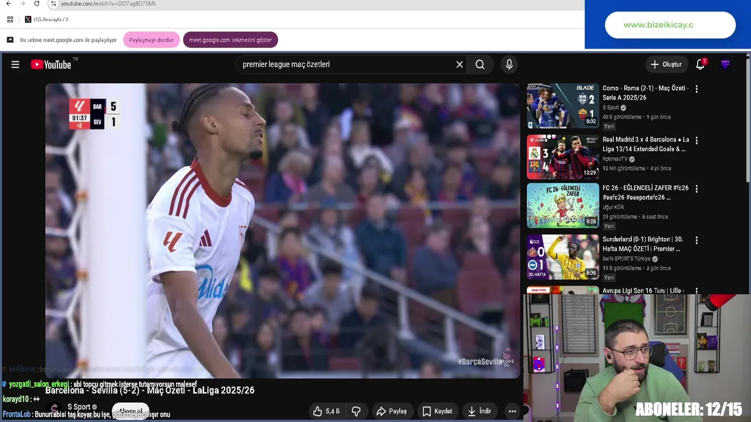Open options menu for FC 26 EĞLENCELİ ZAFER video
This screenshot has height=422, width=751.
coord(696,189)
